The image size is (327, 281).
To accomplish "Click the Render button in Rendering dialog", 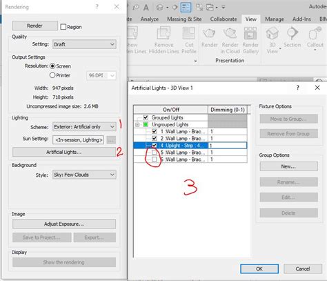I will tap(34, 26).
